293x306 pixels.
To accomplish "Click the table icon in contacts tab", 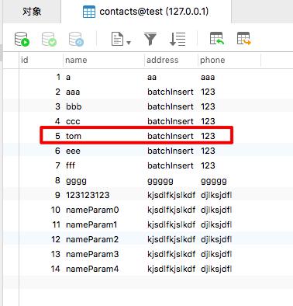I will (89, 12).
